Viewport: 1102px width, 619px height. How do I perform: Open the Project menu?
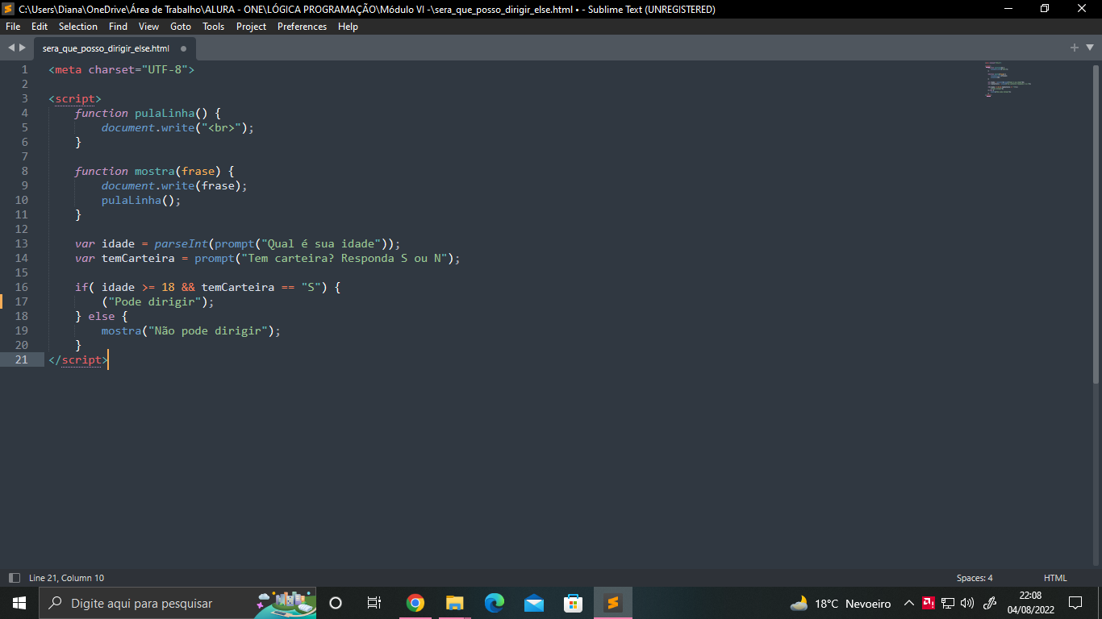251,27
